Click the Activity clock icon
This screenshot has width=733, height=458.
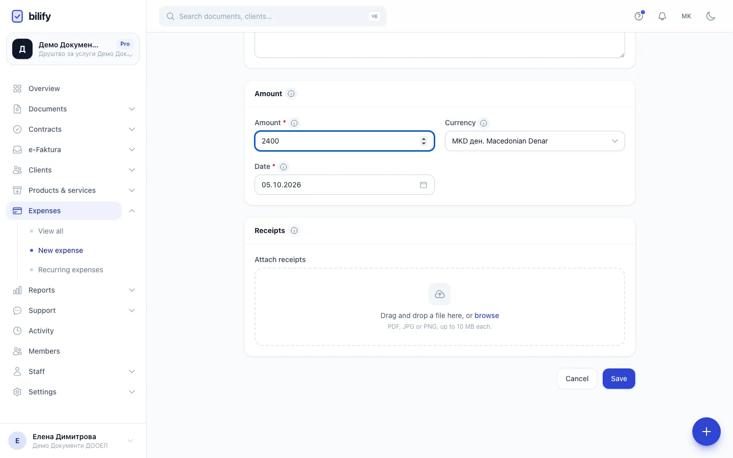pyautogui.click(x=17, y=331)
